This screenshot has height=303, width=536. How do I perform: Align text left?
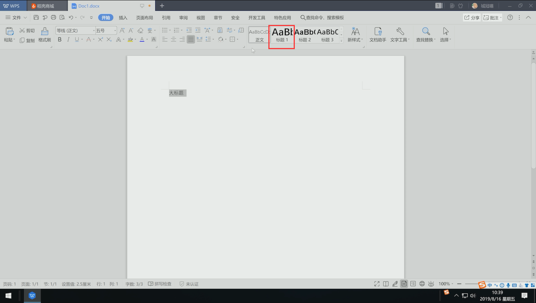(x=165, y=39)
